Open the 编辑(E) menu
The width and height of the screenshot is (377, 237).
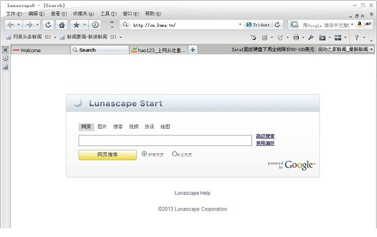(x=37, y=13)
